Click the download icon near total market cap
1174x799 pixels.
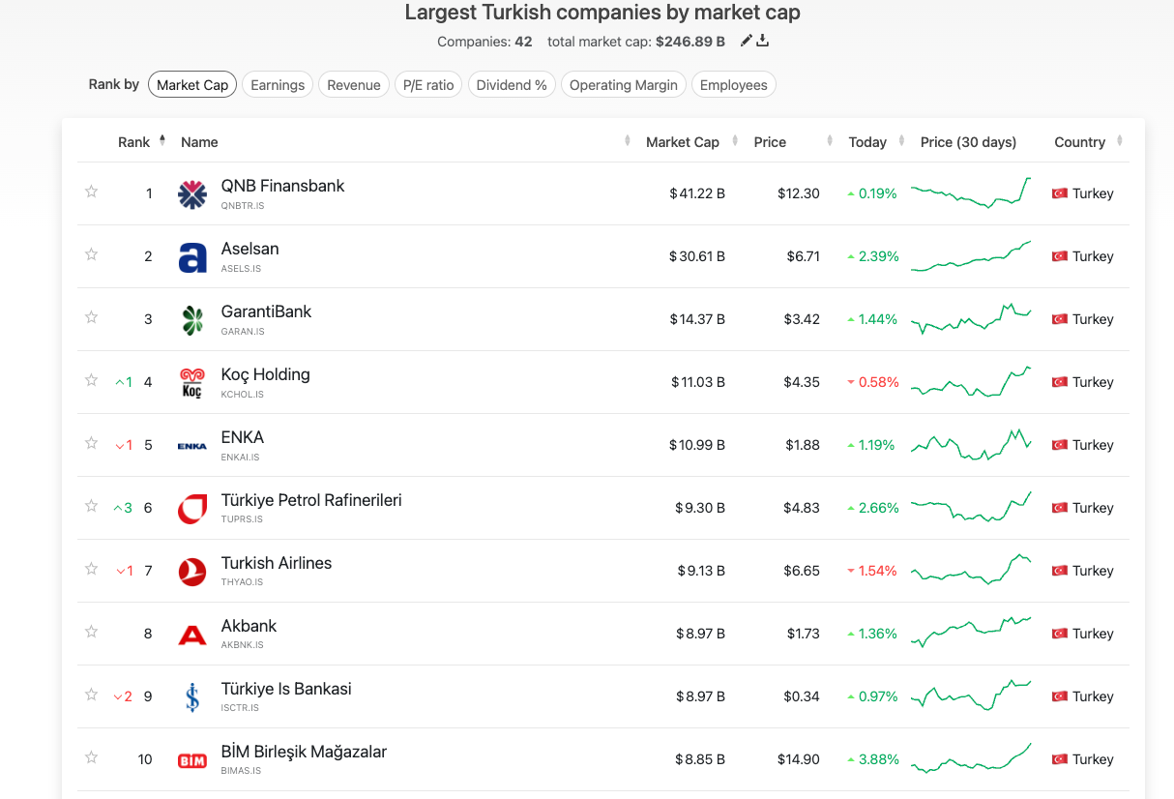(x=762, y=41)
